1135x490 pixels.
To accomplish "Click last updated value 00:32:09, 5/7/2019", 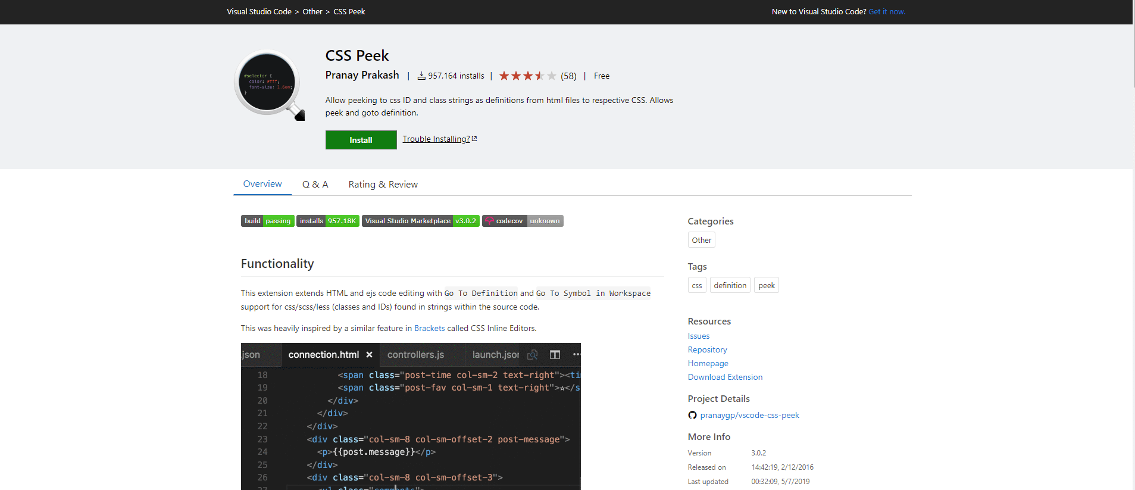I will [x=780, y=482].
